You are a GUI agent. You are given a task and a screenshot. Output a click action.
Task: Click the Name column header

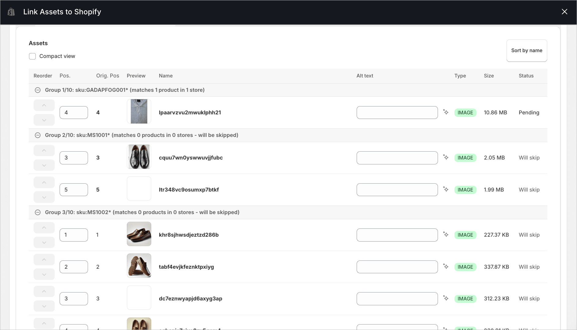pyautogui.click(x=166, y=76)
